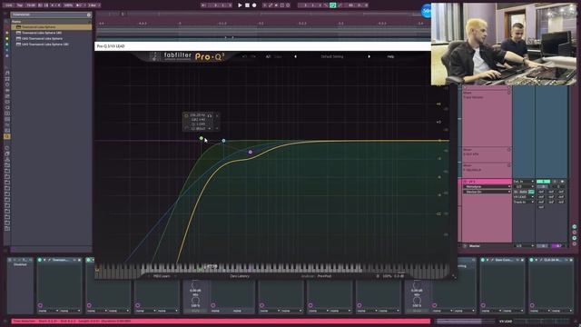Select the blue EQ band node
The width and height of the screenshot is (581, 327).
pos(223,141)
